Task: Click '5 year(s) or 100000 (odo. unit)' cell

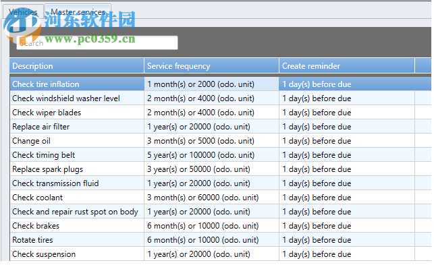Action: click(211, 155)
